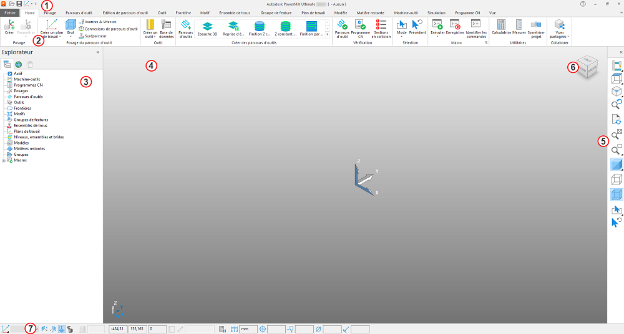This screenshot has height=334, width=624.
Task: Switch to the Frontière tab
Action: tap(183, 12)
